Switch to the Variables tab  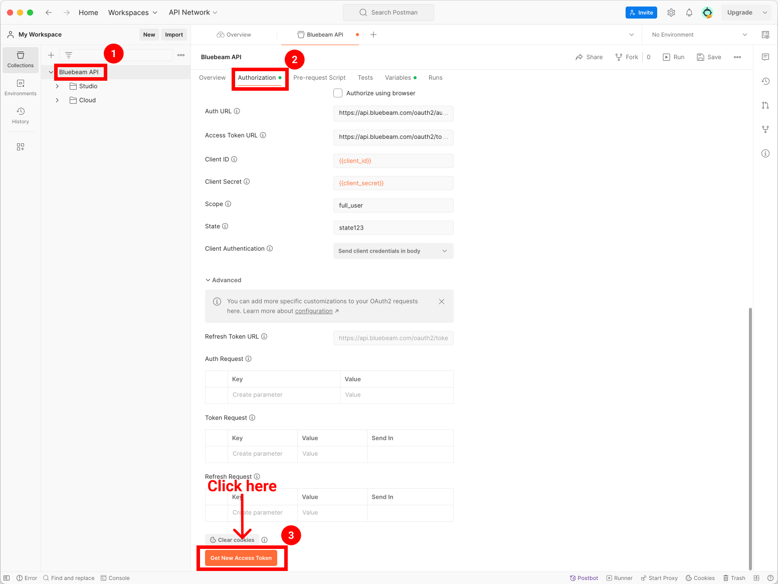coord(398,78)
